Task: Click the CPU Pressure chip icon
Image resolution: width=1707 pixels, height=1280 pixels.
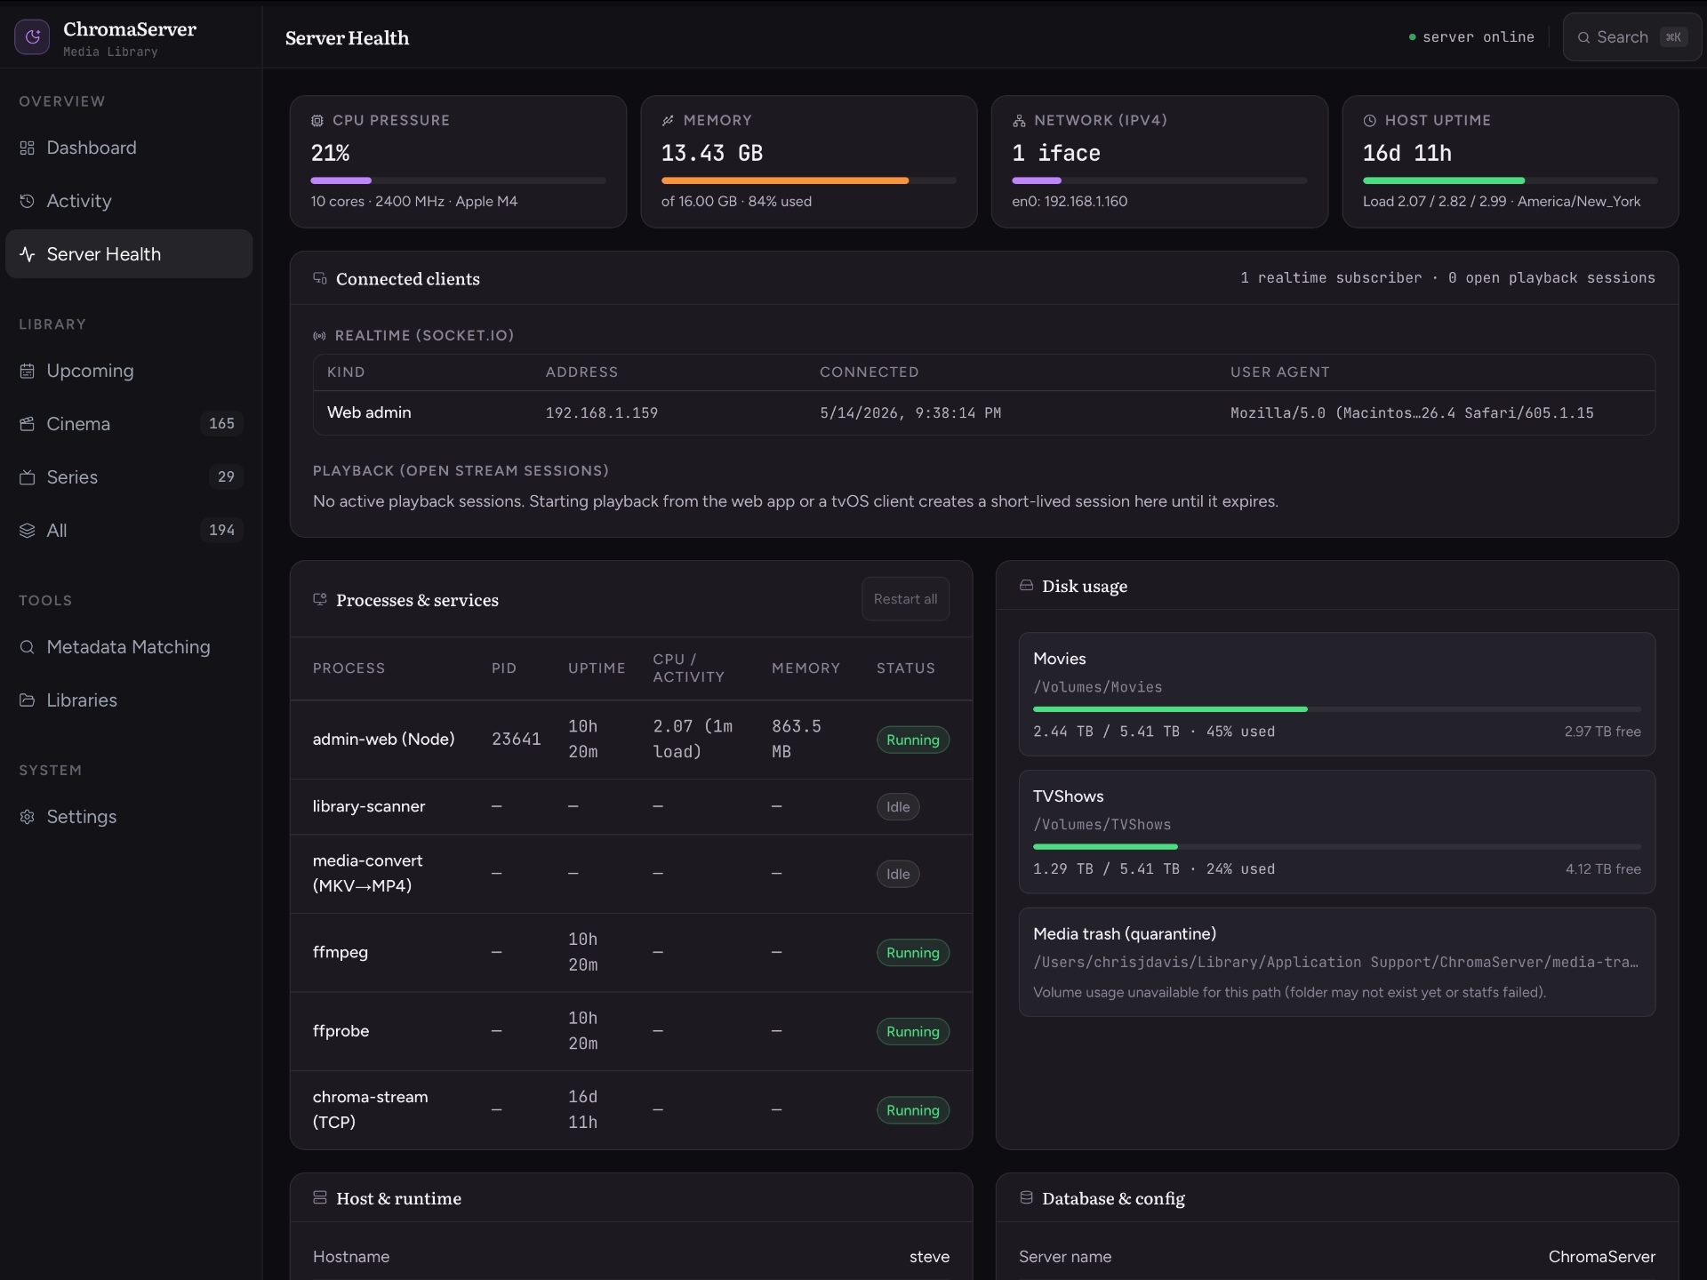Action: pyautogui.click(x=317, y=121)
